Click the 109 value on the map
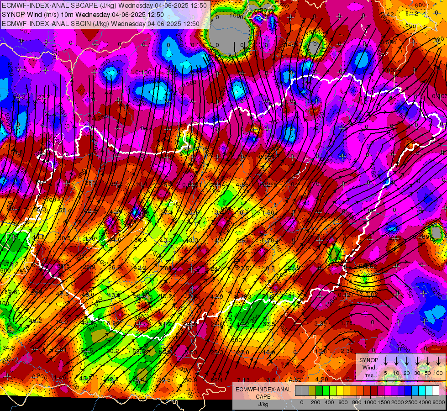447x411 pixels. 13,236
